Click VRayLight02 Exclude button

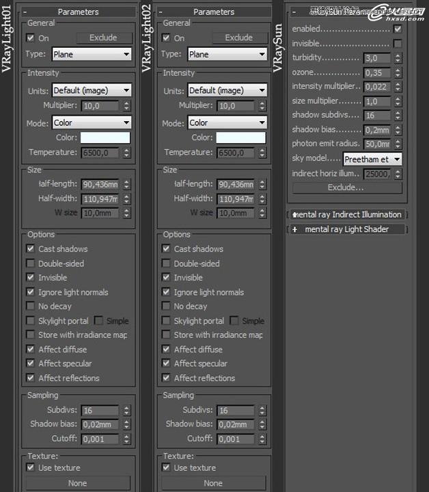coord(240,38)
